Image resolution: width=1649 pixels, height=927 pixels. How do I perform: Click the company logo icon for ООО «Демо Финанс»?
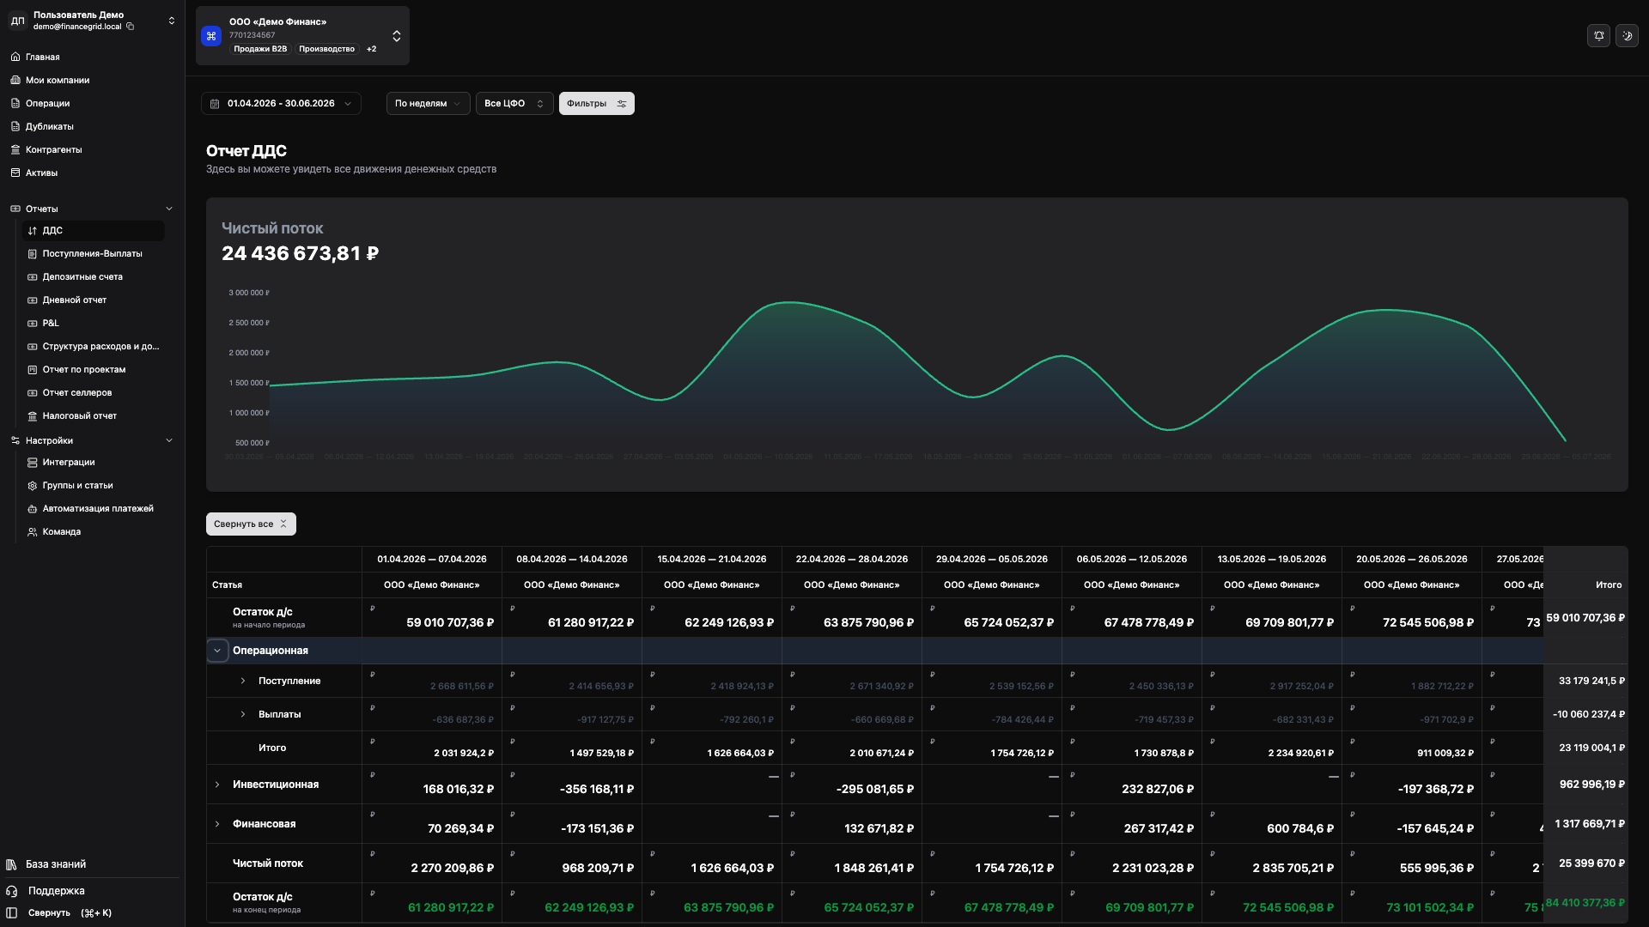point(211,36)
